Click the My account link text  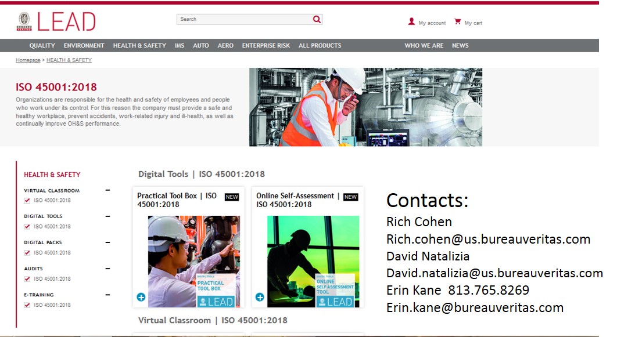(432, 23)
